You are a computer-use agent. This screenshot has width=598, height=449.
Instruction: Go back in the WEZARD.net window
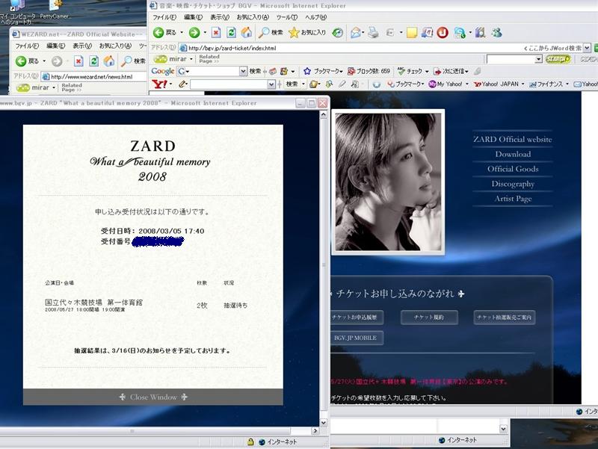[x=28, y=61]
